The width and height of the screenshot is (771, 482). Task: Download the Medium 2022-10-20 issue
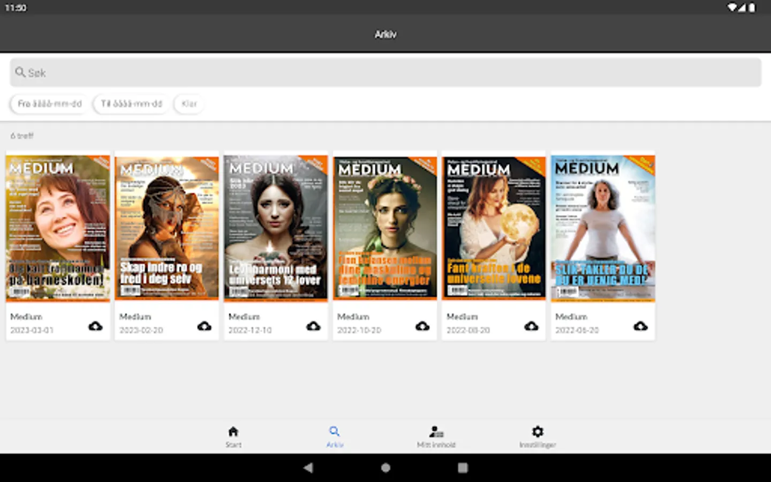pos(422,326)
